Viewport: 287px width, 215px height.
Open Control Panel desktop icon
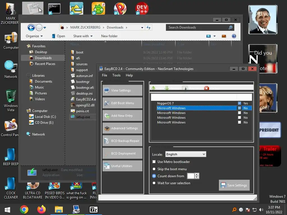10,128
